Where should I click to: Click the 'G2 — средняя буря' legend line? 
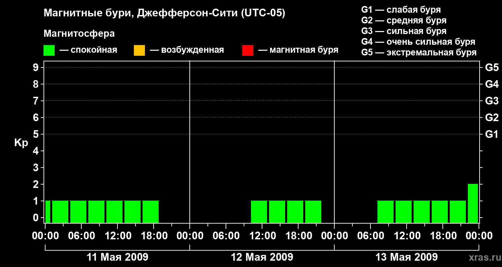point(404,20)
